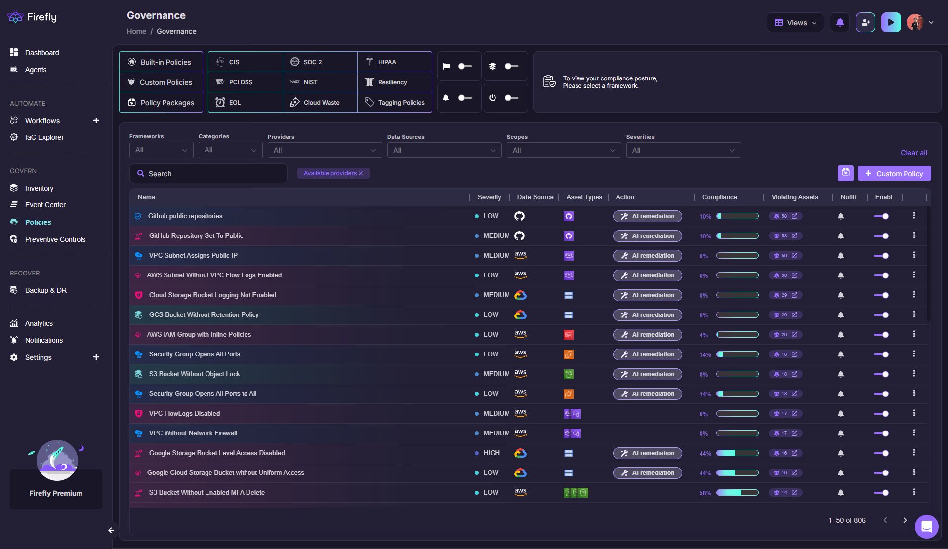The height and width of the screenshot is (549, 948).
Task: Click compliance bar for S3 Bucket Without Enabled MFA Delete
Action: point(737,493)
